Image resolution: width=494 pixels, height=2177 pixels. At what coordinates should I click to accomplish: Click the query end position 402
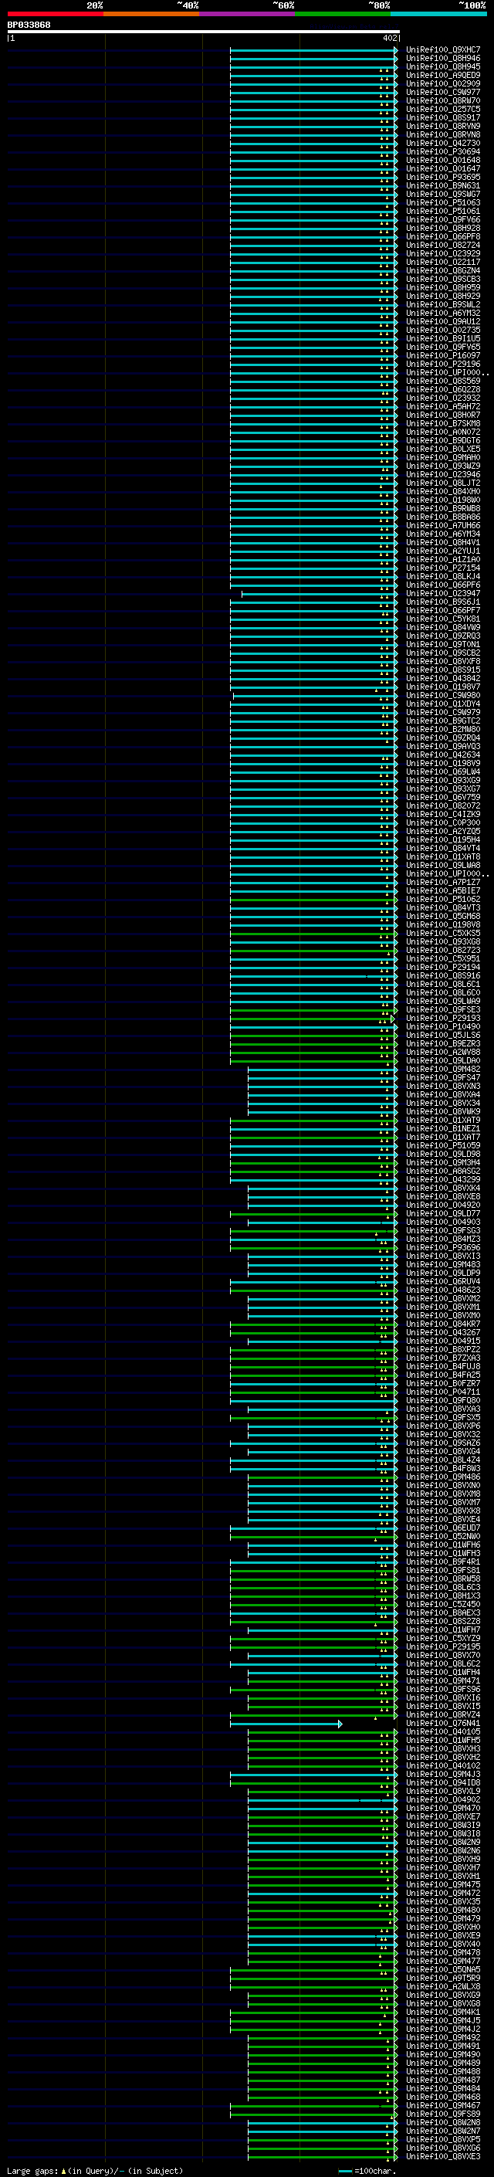coord(389,38)
